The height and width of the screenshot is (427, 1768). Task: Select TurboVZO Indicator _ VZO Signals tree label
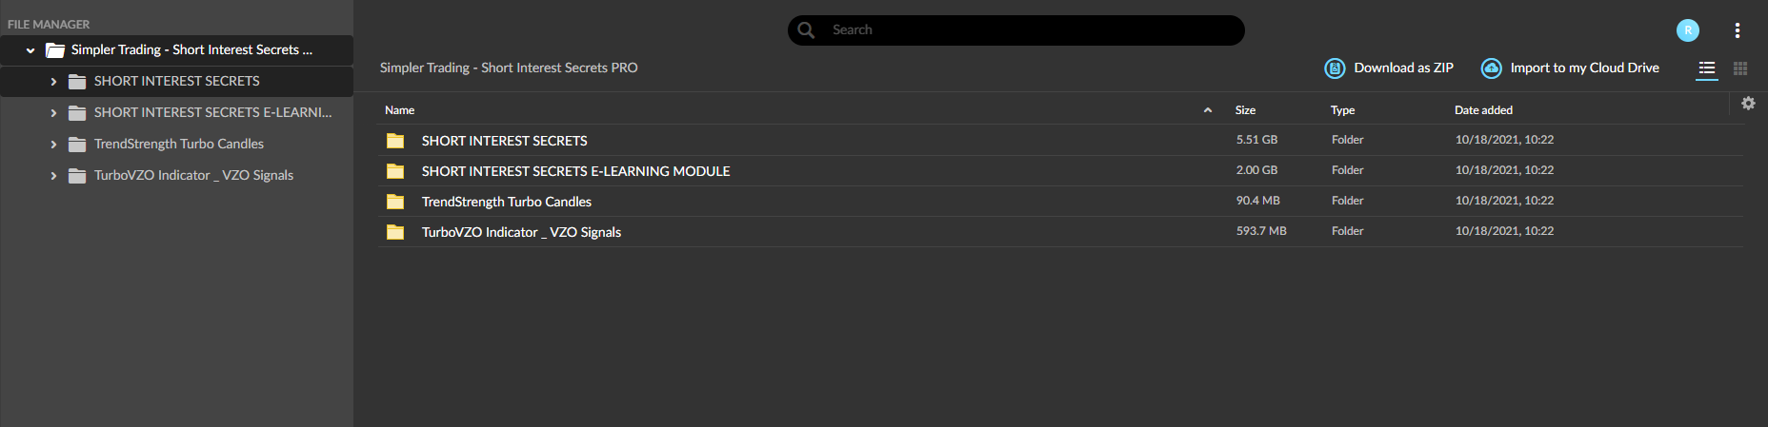(193, 175)
